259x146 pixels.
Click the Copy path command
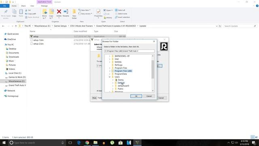point(31,14)
